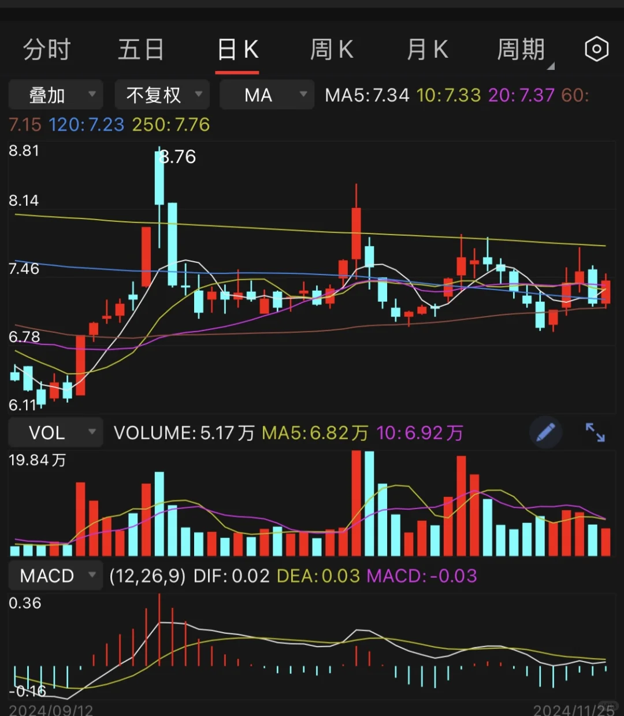Tap the blue 120:7.23 moving average value
624x716 pixels.
(x=86, y=124)
